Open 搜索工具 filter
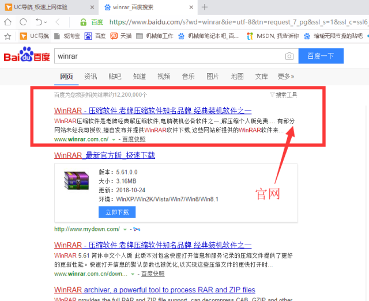 284,95
